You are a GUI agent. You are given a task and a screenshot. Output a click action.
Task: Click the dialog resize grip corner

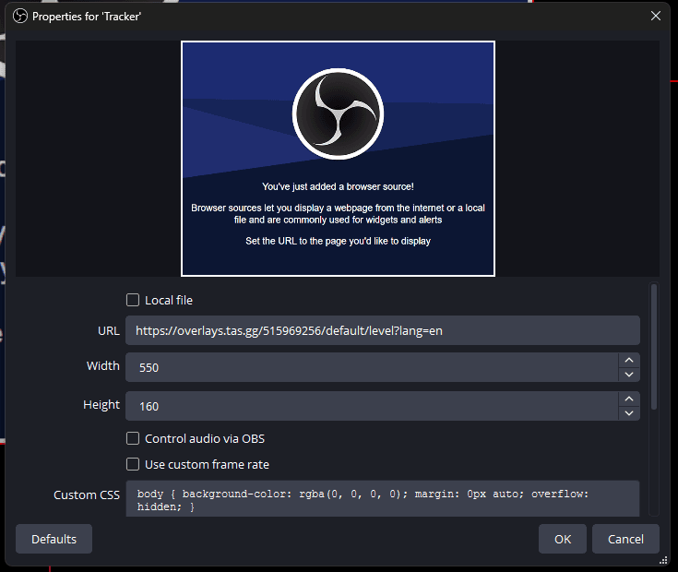pyautogui.click(x=663, y=560)
